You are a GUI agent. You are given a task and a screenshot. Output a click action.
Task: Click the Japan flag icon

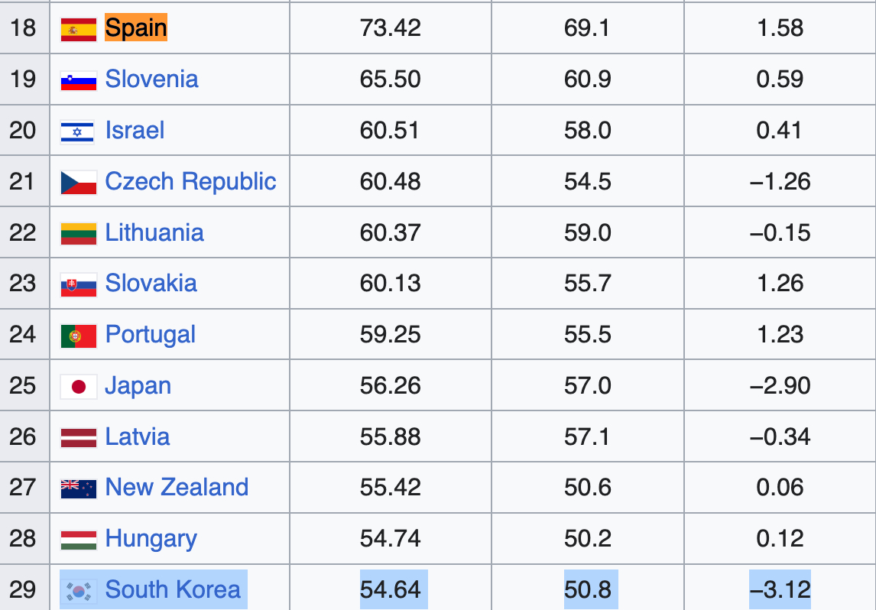pos(78,387)
